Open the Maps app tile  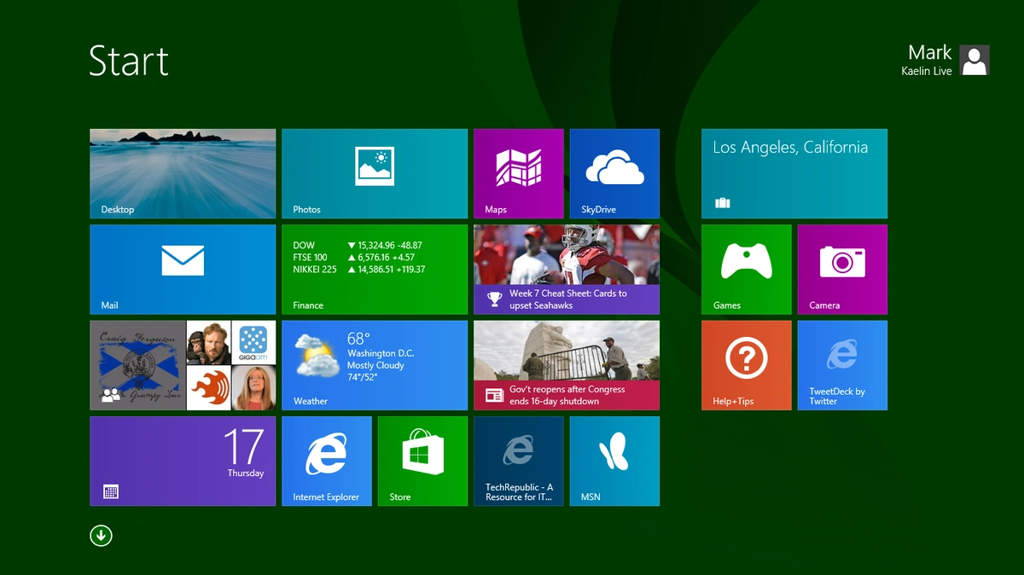pyautogui.click(x=518, y=173)
